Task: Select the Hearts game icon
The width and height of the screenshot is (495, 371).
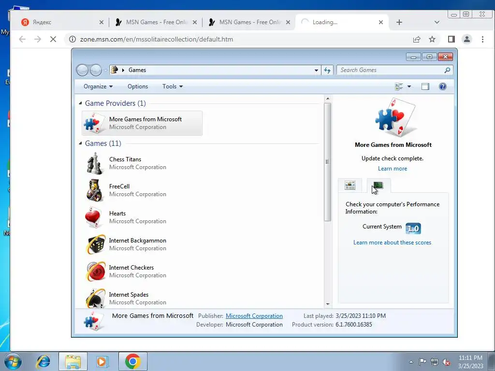Action: 94,217
